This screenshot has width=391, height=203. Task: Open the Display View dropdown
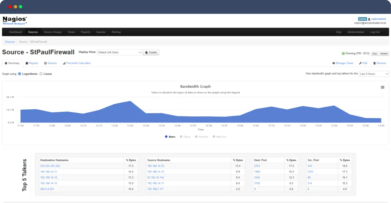pos(119,52)
